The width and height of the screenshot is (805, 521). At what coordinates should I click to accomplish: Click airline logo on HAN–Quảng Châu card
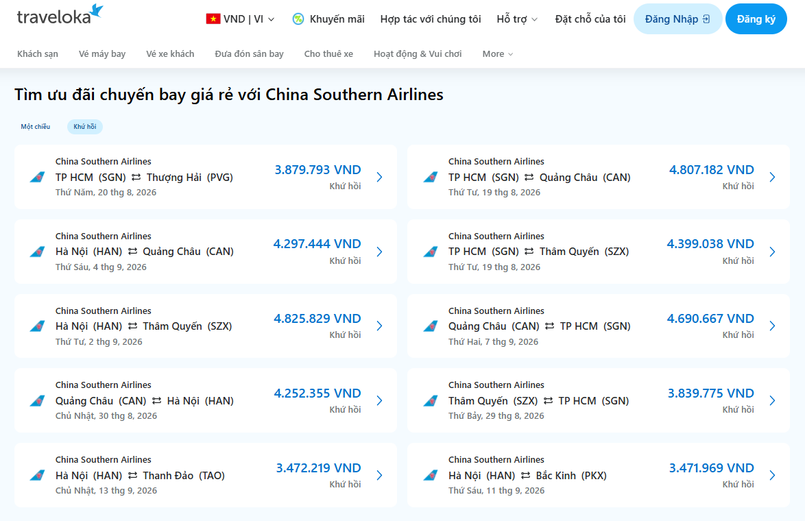(38, 252)
